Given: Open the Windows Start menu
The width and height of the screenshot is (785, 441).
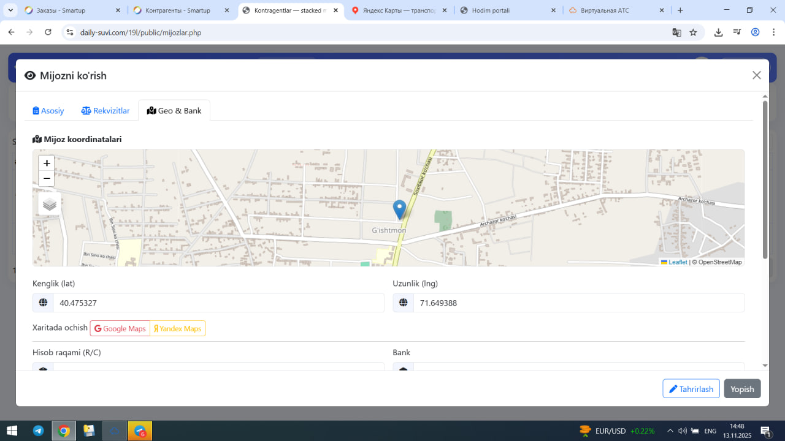Looking at the screenshot, I should tap(12, 431).
